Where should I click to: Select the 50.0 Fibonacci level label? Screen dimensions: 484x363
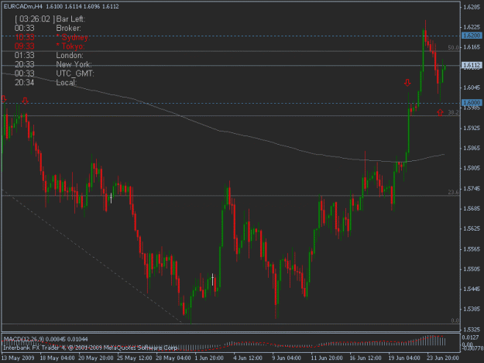click(x=453, y=47)
